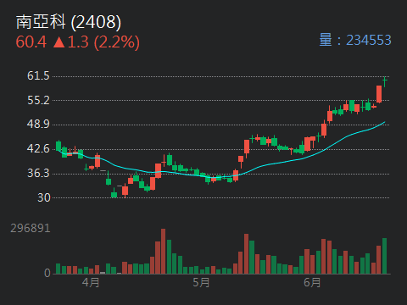
Task: Click the price change ▲1.3 value
Action: (71, 42)
